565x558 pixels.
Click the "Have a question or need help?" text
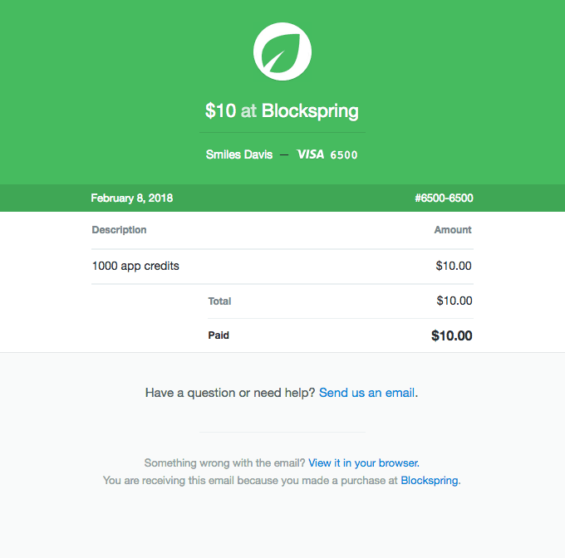pyautogui.click(x=230, y=393)
